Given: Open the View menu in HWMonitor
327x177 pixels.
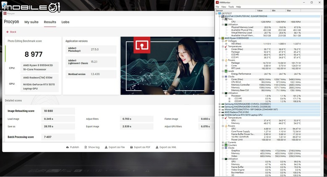Looking at the screenshot, I should click(x=223, y=7).
